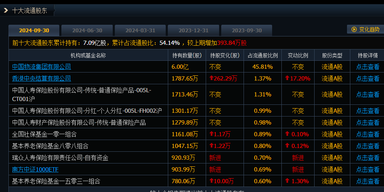The image size is (384, 192).
Task: Click 瑞众人寿保险有限责任公司-自有资金 row name
Action: [60, 158]
